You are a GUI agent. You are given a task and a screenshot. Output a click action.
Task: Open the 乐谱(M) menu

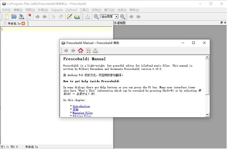43,10
